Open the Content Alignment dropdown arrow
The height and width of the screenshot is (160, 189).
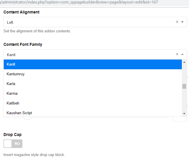pos(182,22)
